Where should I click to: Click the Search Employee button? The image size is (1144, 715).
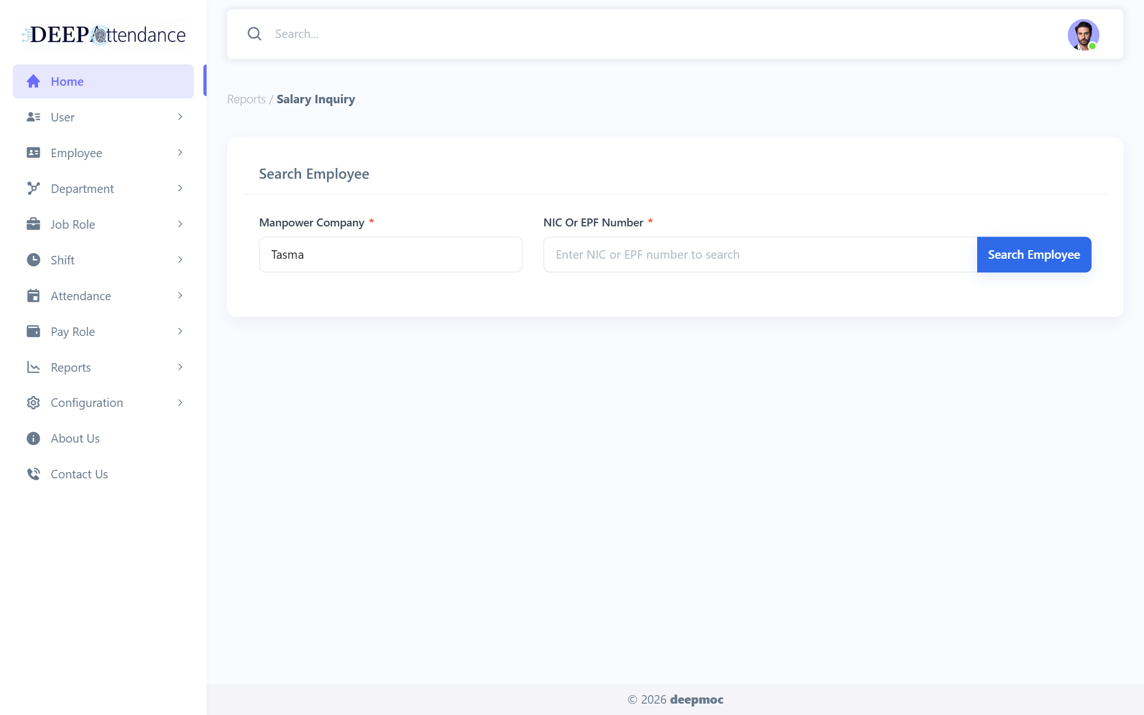click(x=1034, y=255)
